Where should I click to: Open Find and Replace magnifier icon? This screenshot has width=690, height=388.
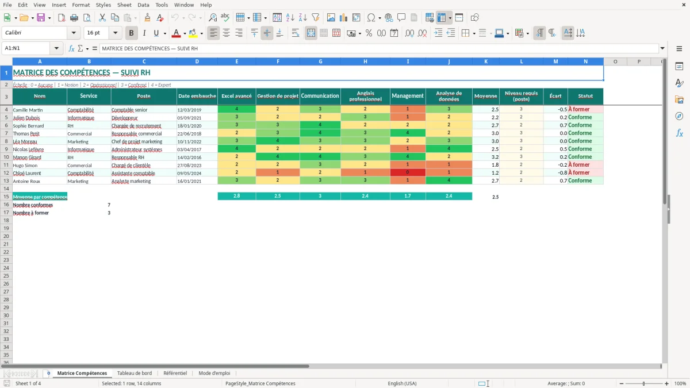point(213,17)
